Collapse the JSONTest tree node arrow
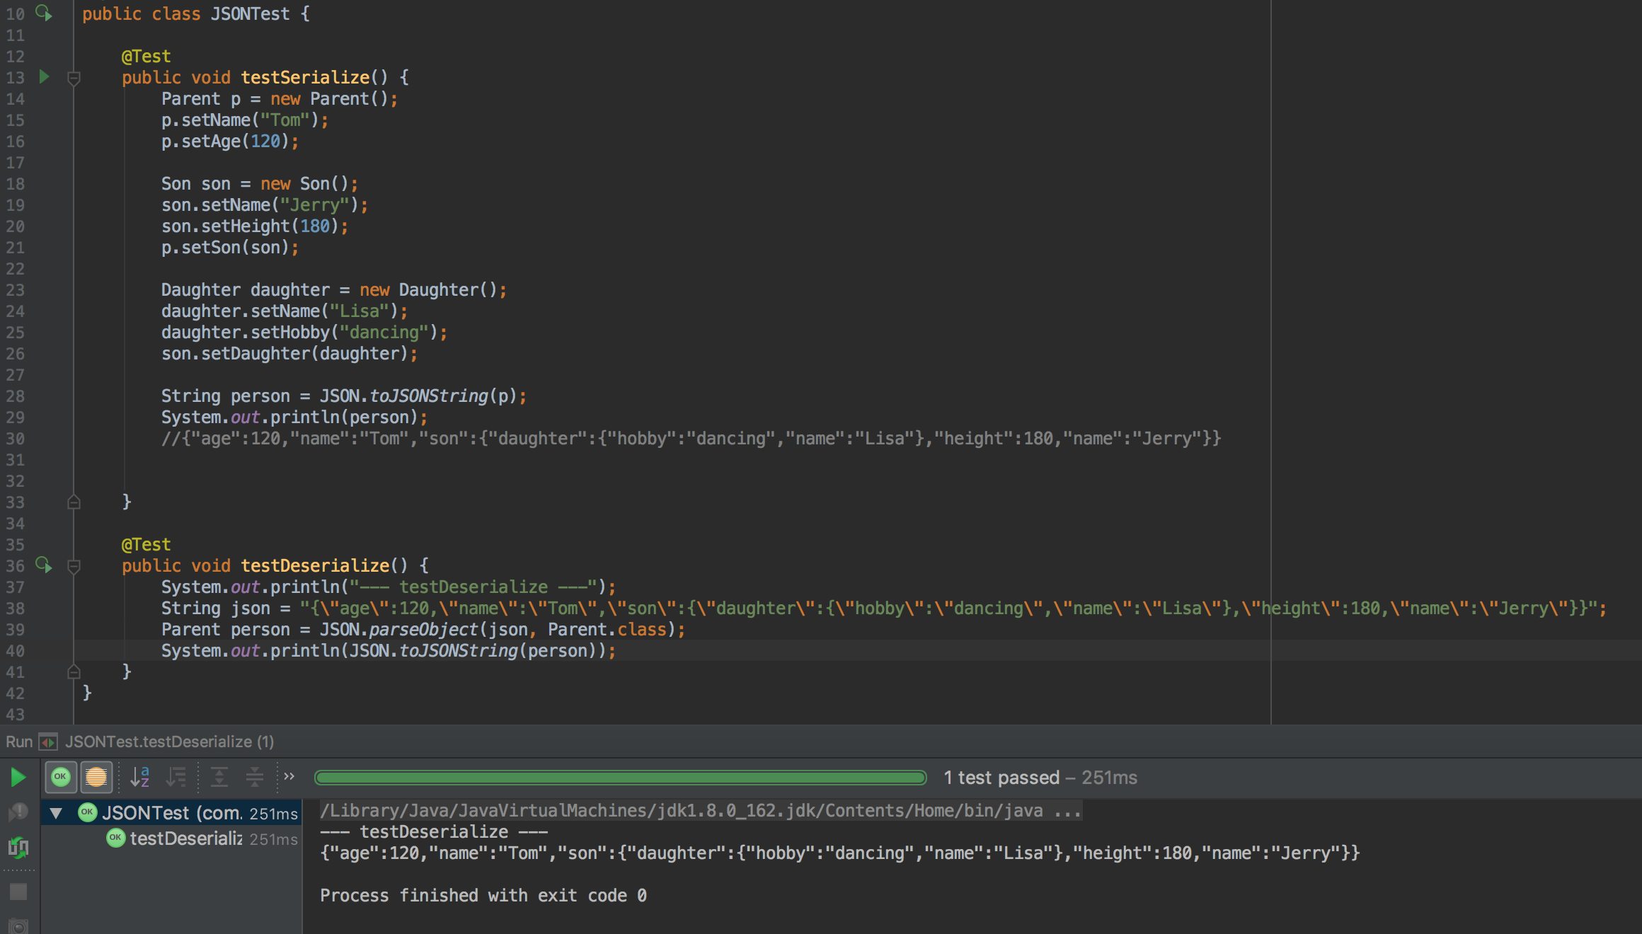The height and width of the screenshot is (934, 1642). [x=56, y=814]
